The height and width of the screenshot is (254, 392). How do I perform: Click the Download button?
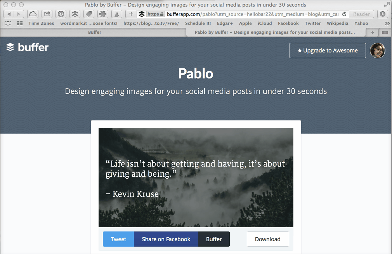pyautogui.click(x=268, y=239)
